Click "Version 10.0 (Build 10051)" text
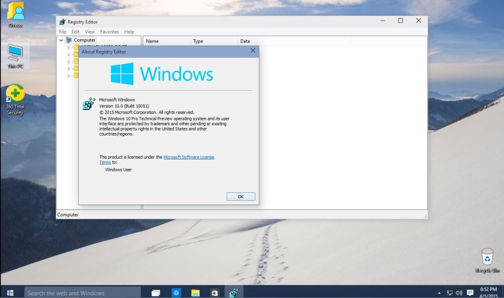The image size is (504, 298). pos(124,106)
